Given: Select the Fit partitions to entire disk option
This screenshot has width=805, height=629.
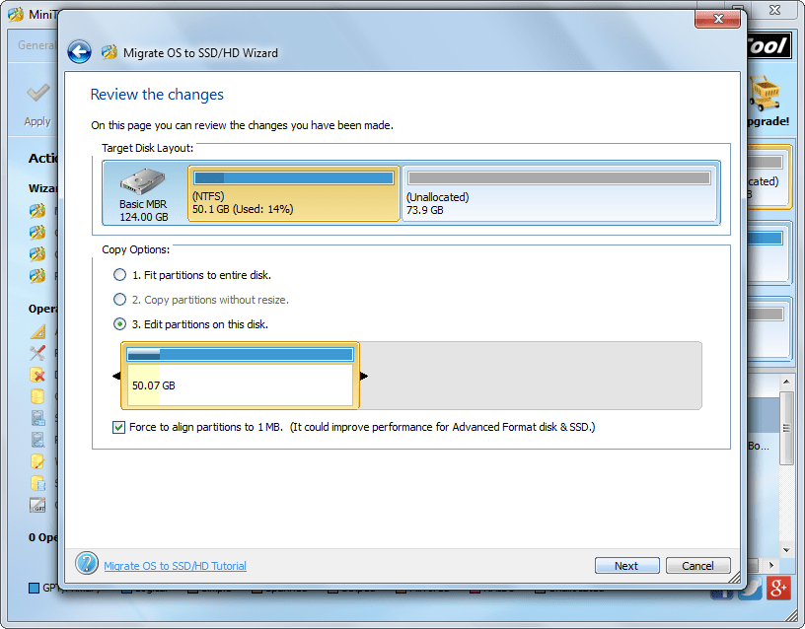Looking at the screenshot, I should (x=119, y=275).
